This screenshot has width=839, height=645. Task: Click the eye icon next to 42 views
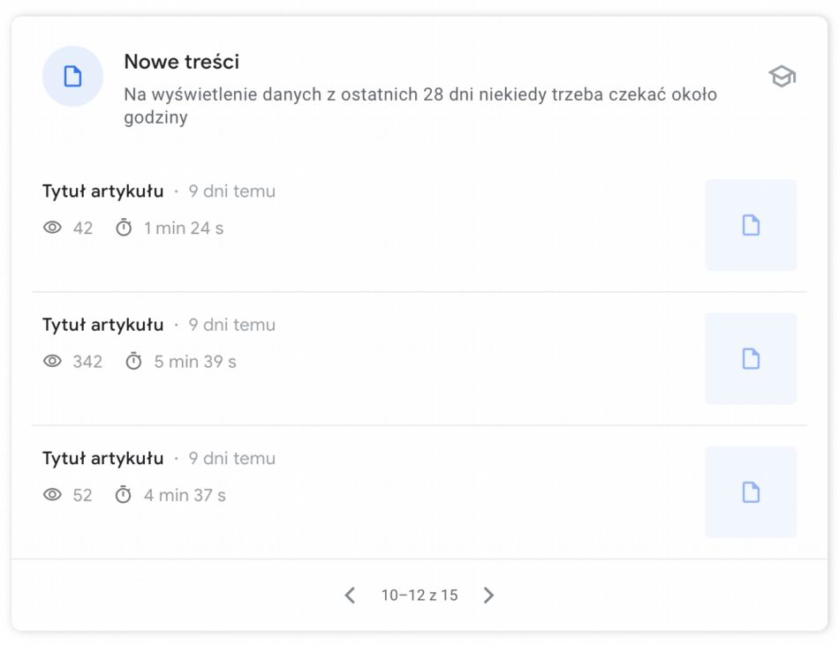point(53,228)
